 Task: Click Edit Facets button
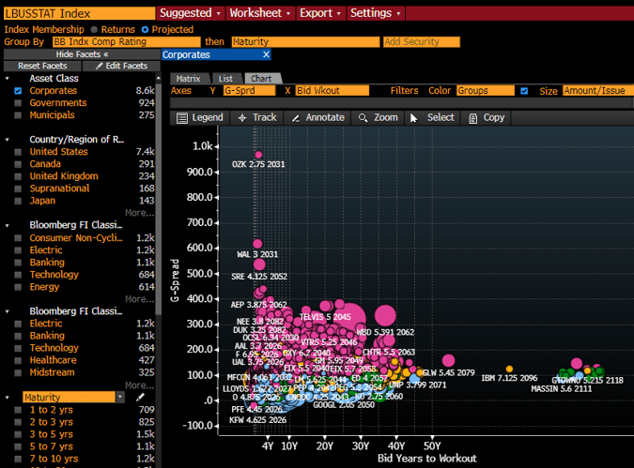tap(121, 66)
